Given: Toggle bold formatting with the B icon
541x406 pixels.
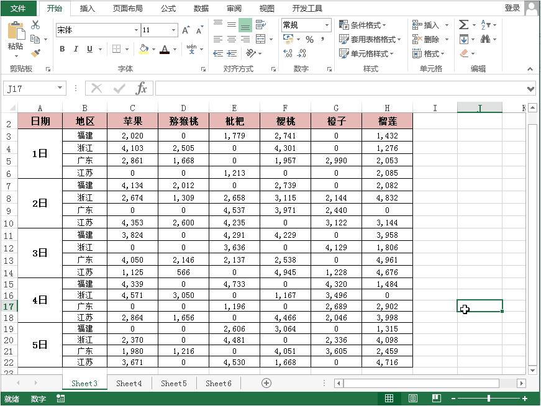Looking at the screenshot, I should (x=61, y=48).
